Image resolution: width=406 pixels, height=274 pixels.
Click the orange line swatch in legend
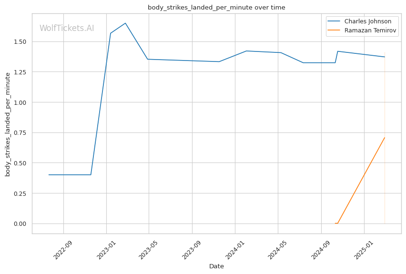pyautogui.click(x=335, y=30)
